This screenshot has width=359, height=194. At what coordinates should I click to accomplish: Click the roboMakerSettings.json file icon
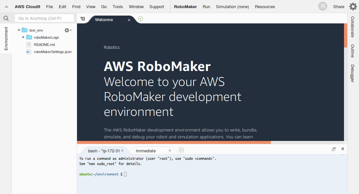point(28,52)
